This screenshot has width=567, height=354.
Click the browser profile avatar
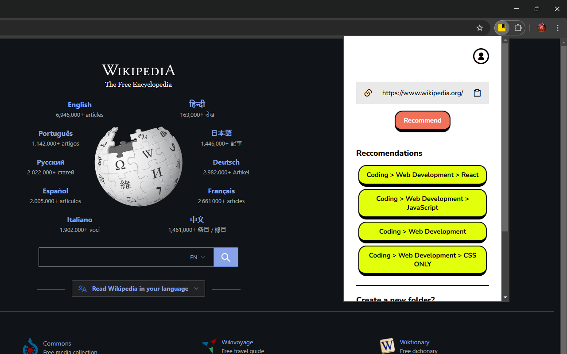pyautogui.click(x=541, y=27)
